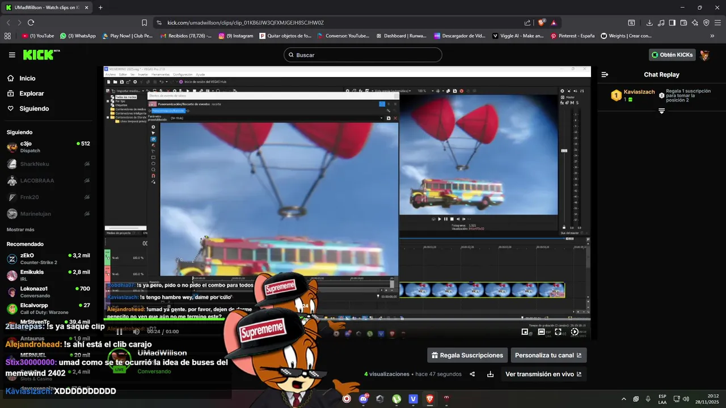The height and width of the screenshot is (408, 726).
Task: Share the clip with share icon
Action: [x=472, y=374]
